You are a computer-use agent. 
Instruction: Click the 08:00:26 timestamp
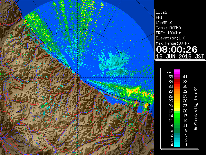point(177,49)
